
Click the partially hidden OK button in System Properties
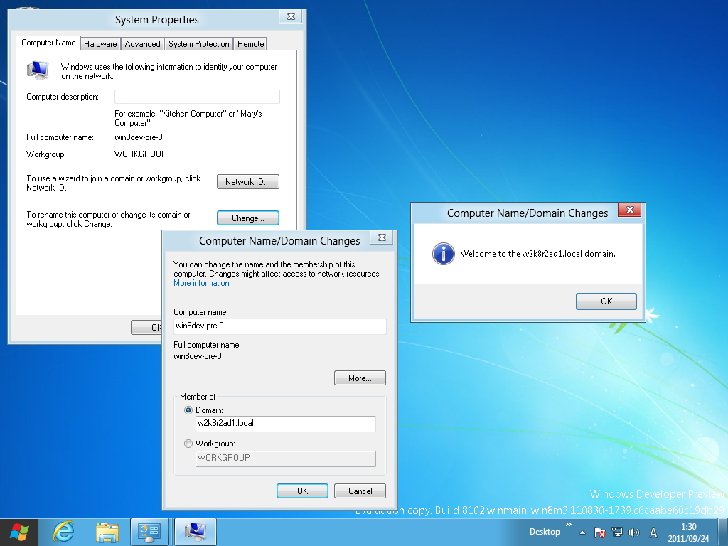(x=146, y=327)
